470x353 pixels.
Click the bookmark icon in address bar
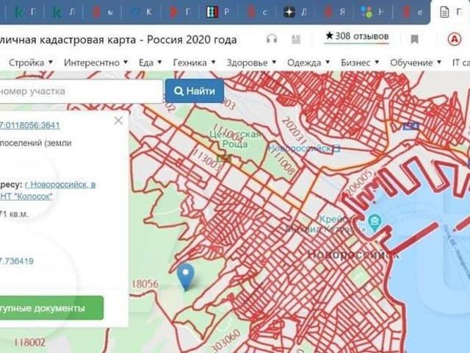[414, 39]
